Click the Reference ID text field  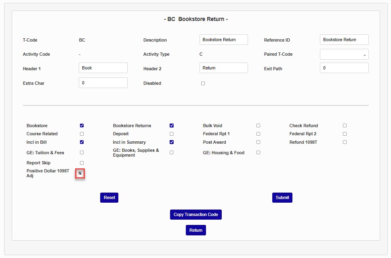(344, 40)
